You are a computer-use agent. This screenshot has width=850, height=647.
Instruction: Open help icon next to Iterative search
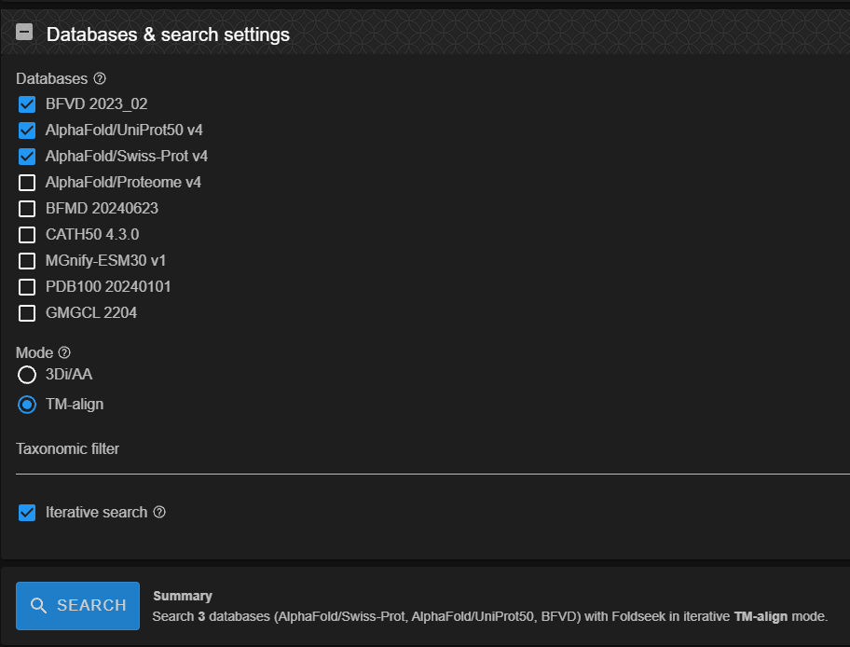pos(159,512)
